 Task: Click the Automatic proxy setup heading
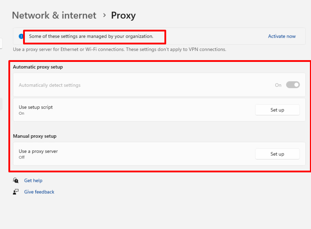pos(38,67)
